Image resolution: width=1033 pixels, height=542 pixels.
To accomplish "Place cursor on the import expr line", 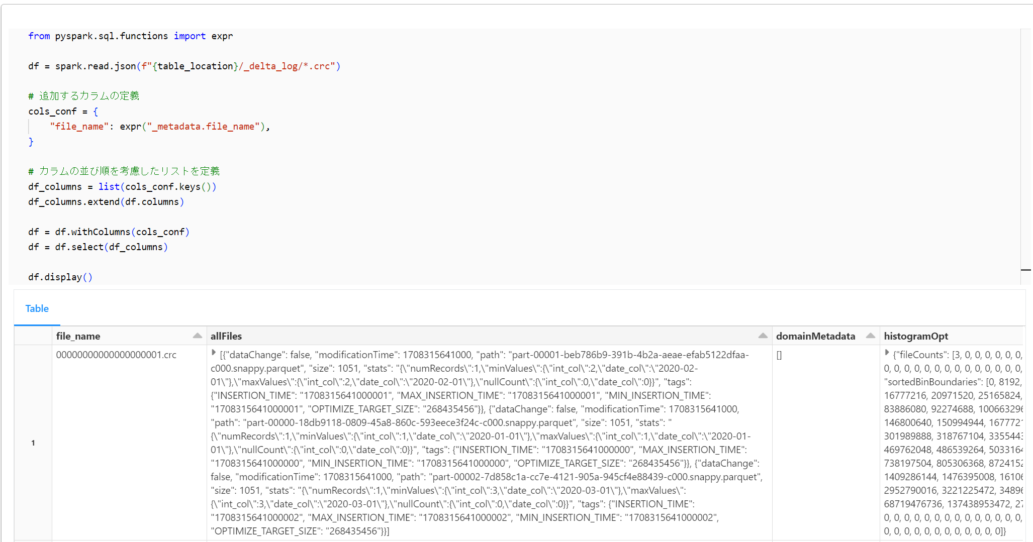I will point(130,36).
